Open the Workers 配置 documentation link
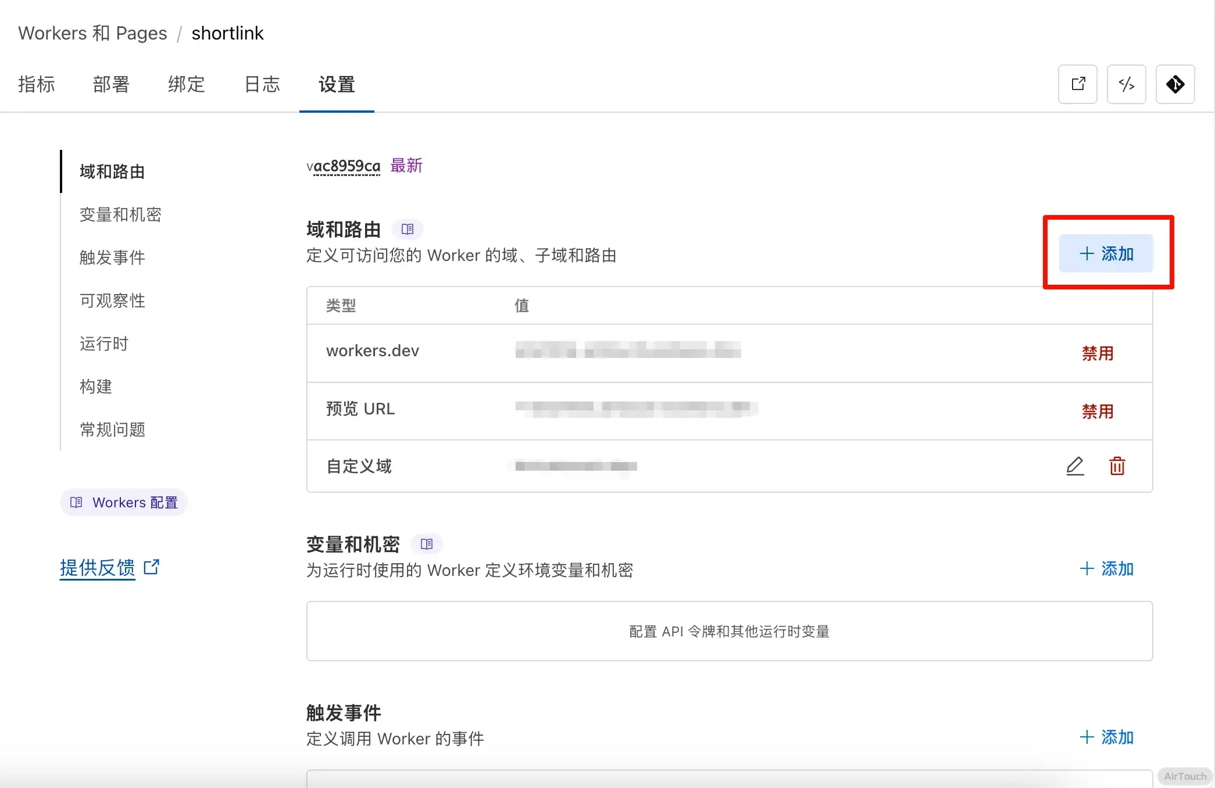 click(124, 503)
